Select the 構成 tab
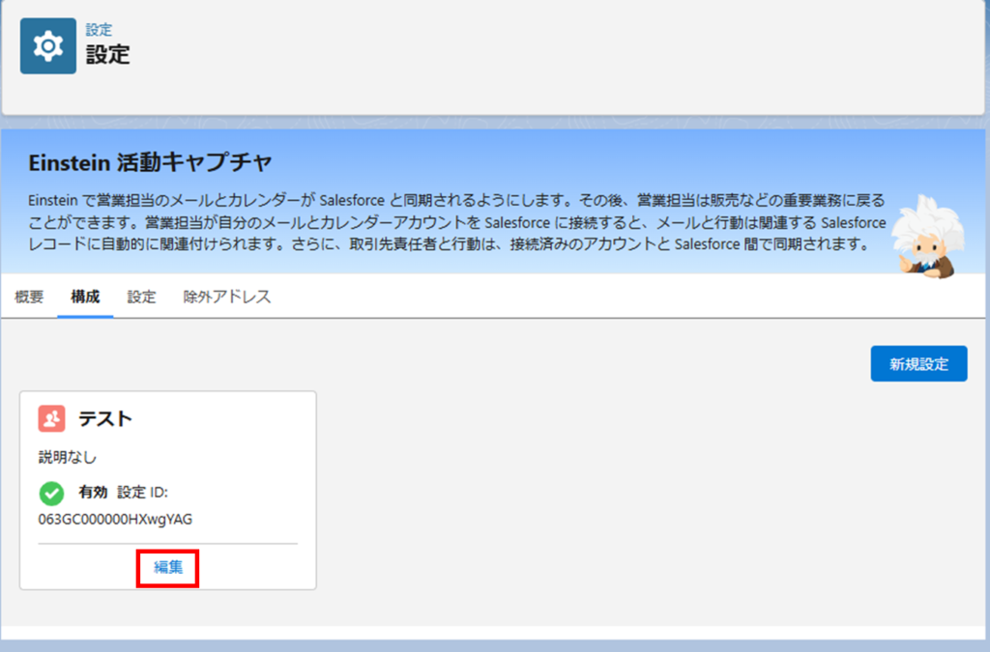Screen dimensions: 990x652 85,297
